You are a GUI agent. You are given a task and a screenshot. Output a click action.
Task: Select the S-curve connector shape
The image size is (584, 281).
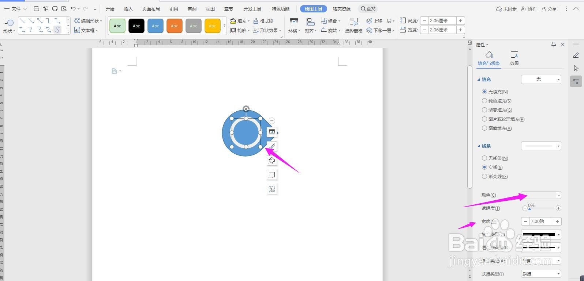coord(57,30)
